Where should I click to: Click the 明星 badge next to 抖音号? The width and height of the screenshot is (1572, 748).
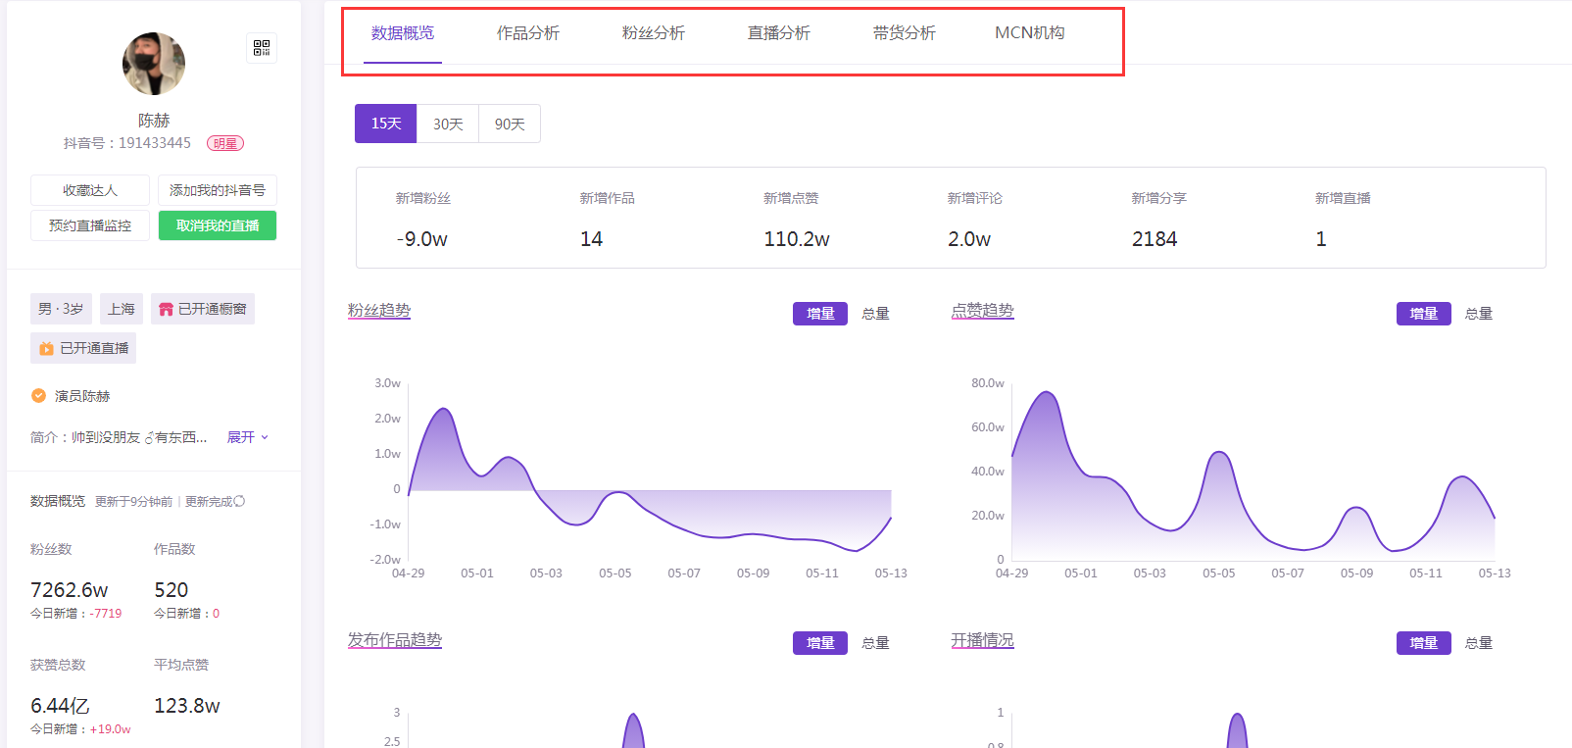225,143
